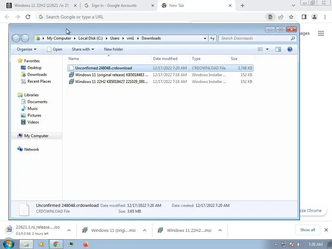Close the Sign in - Google Accounts tab
Screen dimensions: 332x249
tap(153, 6)
